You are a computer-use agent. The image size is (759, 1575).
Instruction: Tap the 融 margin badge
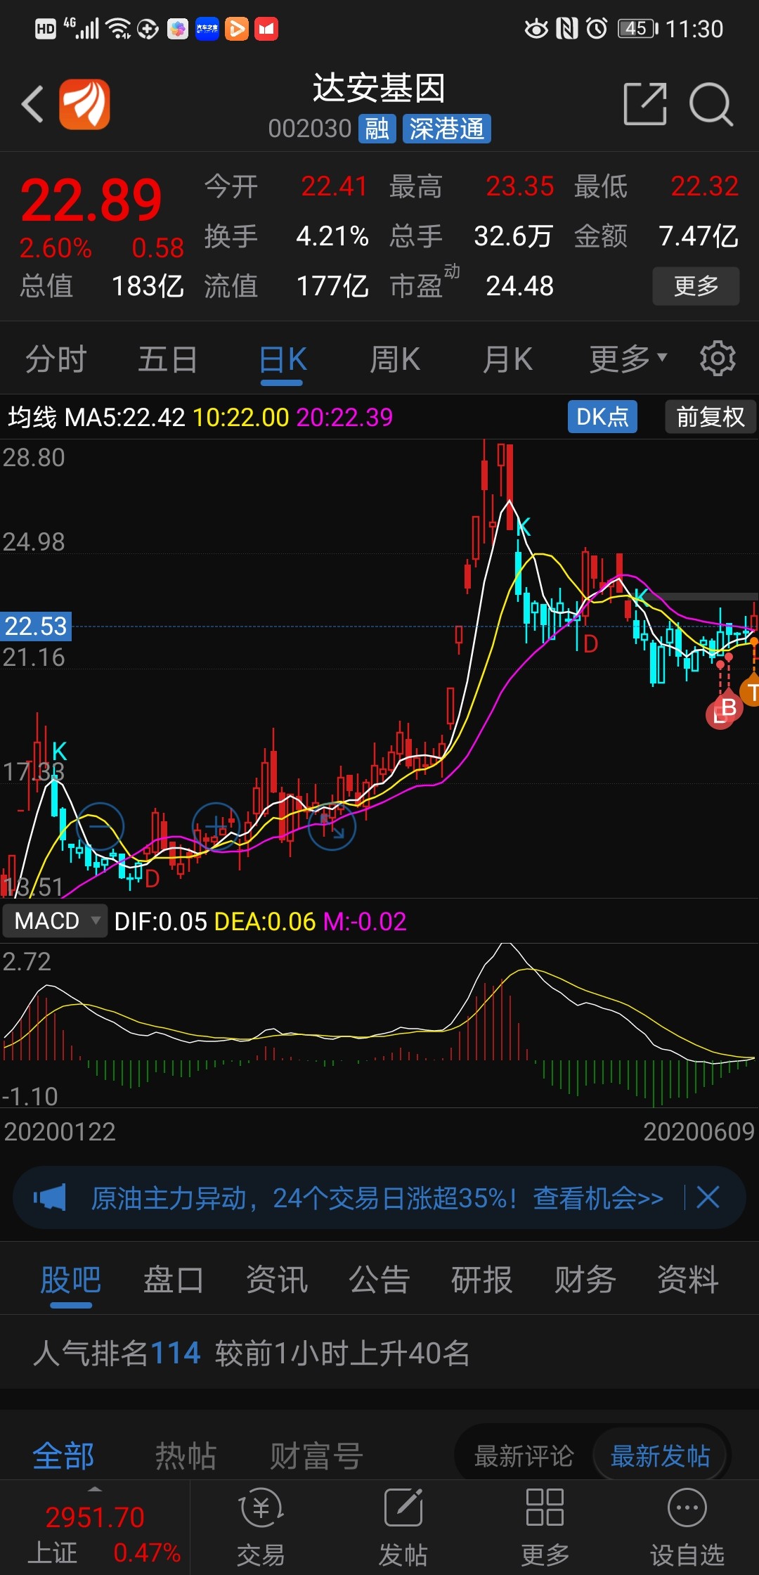coord(377,129)
